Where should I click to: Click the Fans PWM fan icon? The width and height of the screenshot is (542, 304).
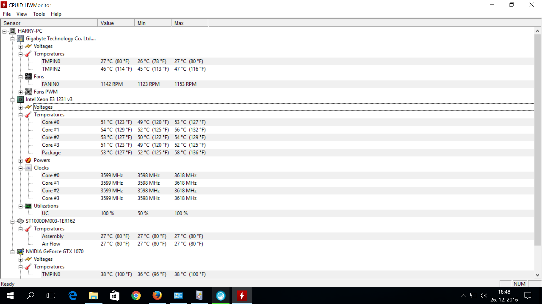tap(28, 92)
